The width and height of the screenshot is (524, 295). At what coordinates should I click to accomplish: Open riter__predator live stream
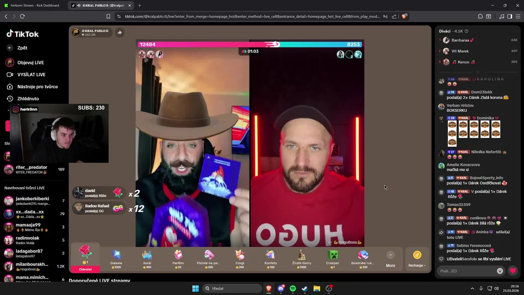click(34, 170)
